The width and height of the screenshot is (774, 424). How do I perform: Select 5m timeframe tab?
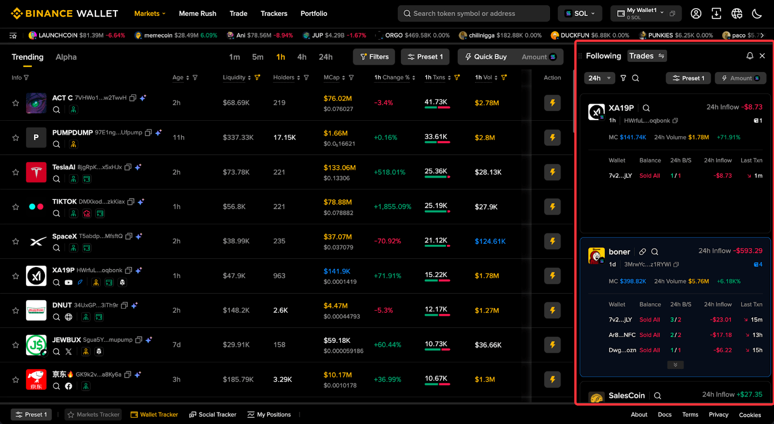(x=258, y=57)
